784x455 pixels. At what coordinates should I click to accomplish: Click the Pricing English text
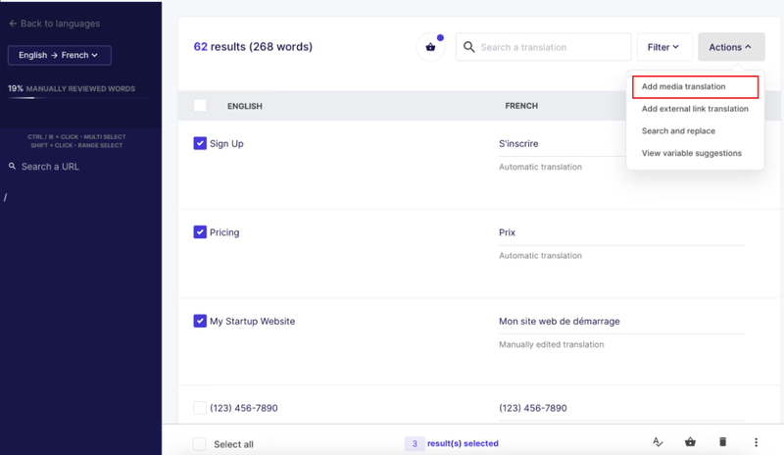click(224, 232)
